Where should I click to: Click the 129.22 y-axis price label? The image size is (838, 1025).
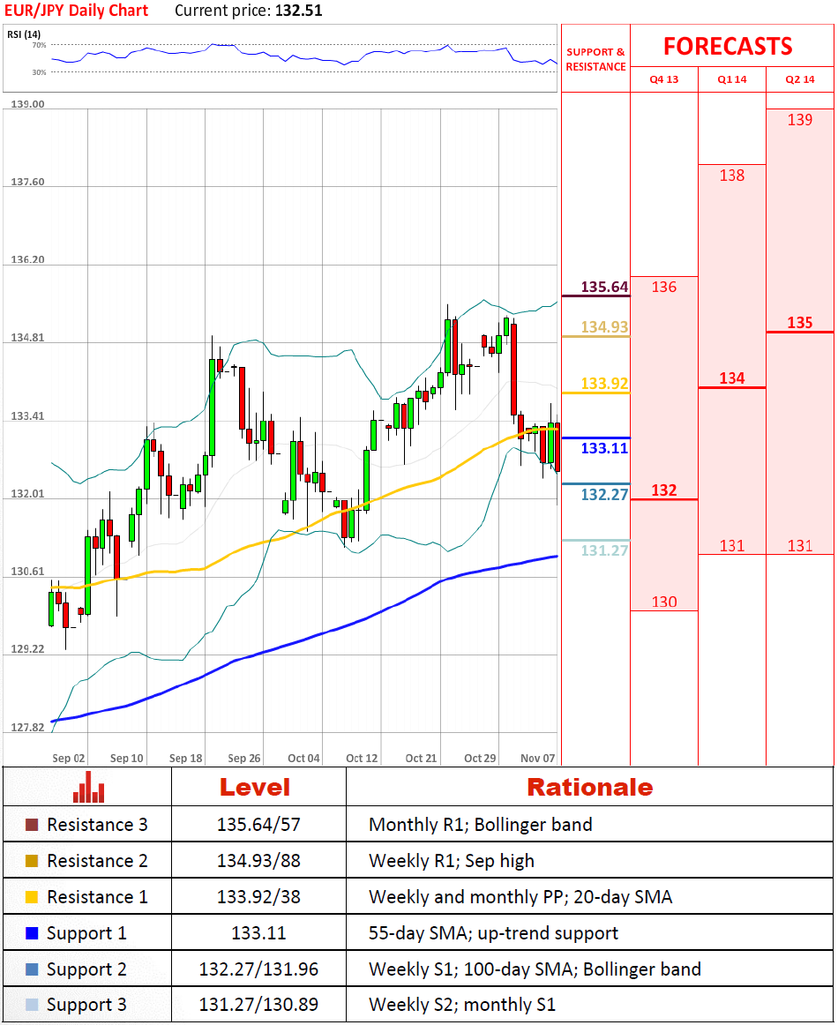pyautogui.click(x=27, y=649)
